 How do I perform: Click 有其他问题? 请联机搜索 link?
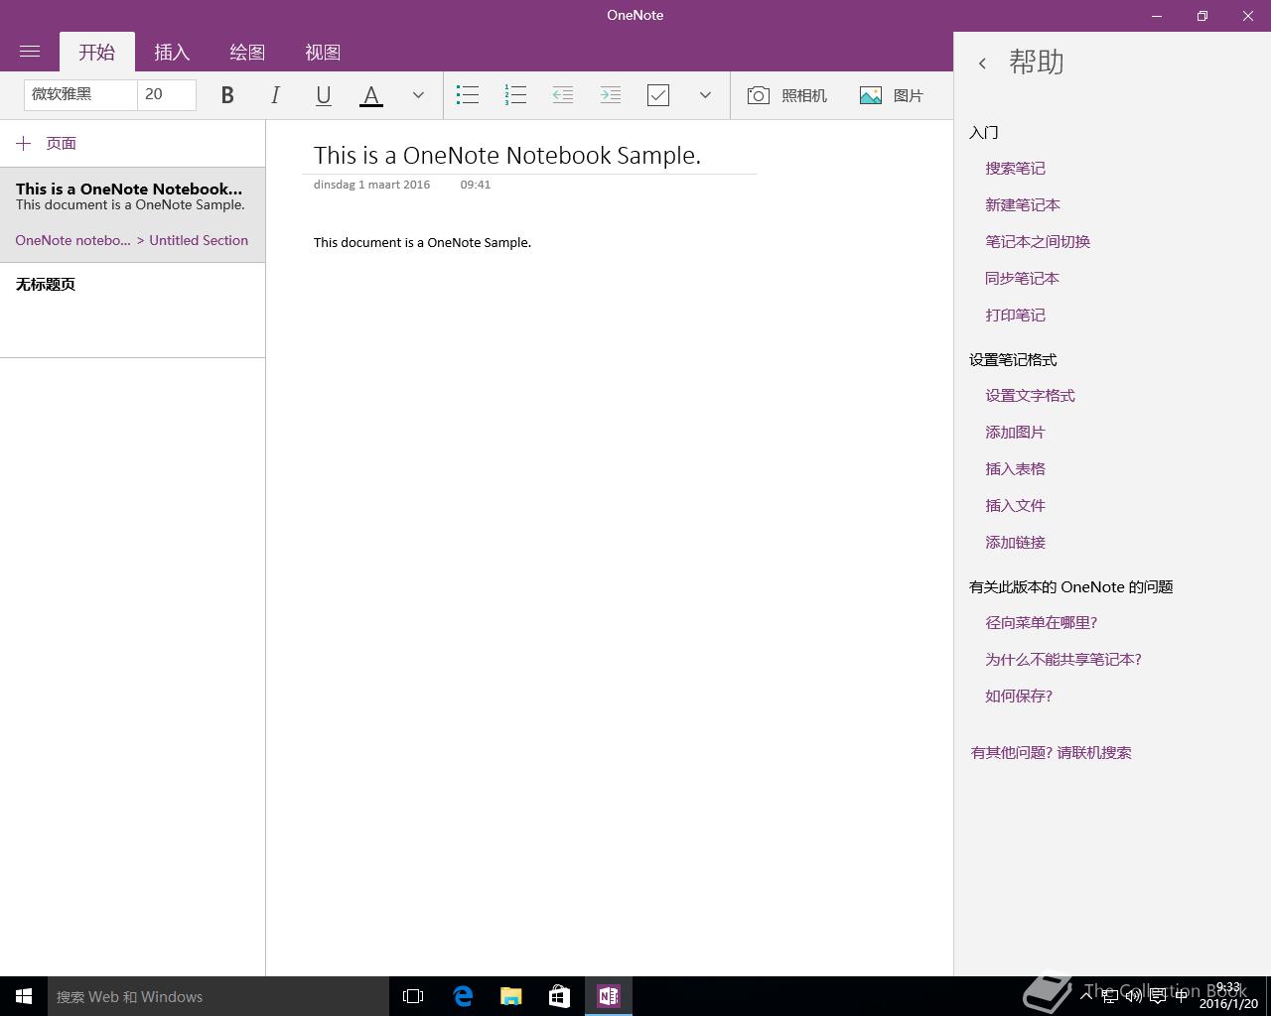coord(1051,753)
